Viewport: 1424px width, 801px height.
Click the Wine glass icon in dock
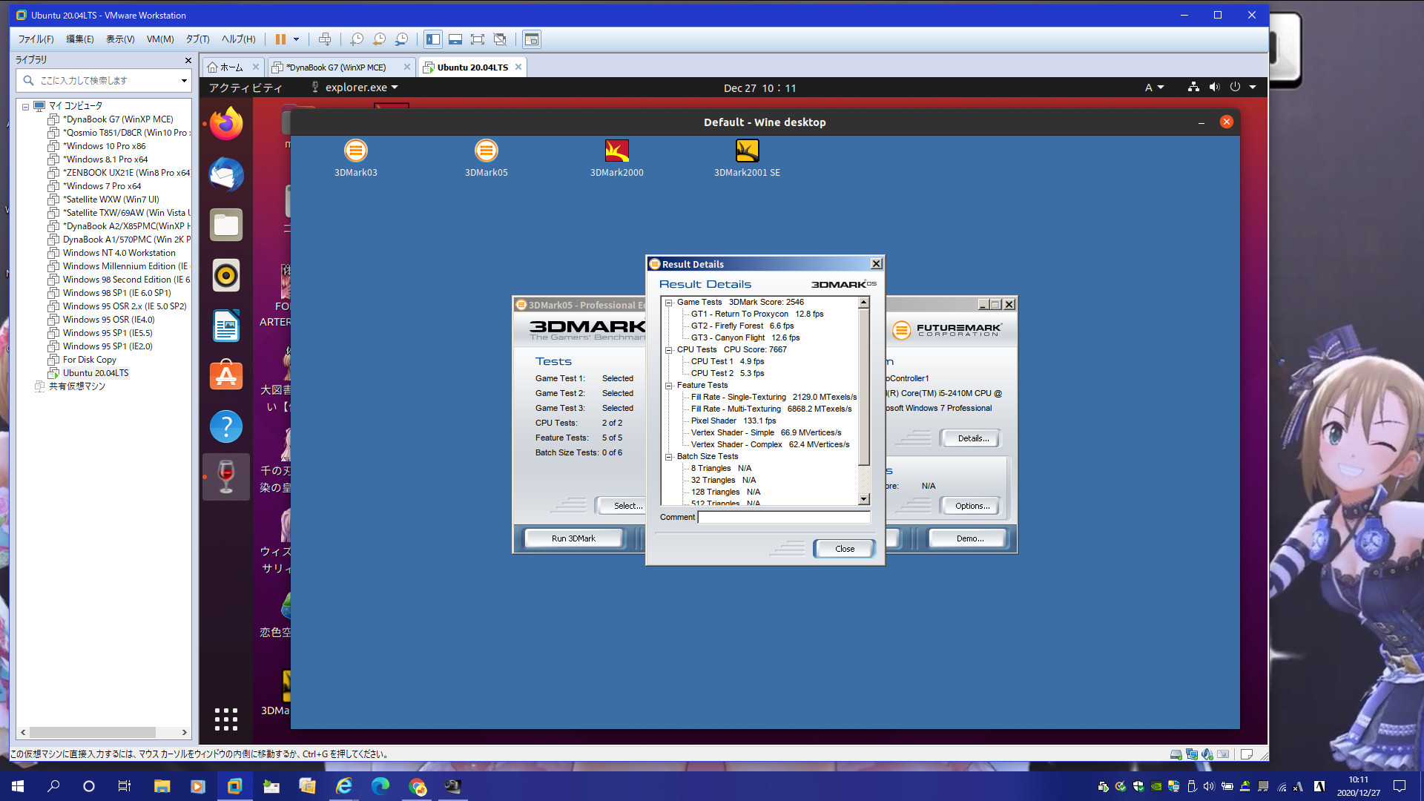coord(226,477)
